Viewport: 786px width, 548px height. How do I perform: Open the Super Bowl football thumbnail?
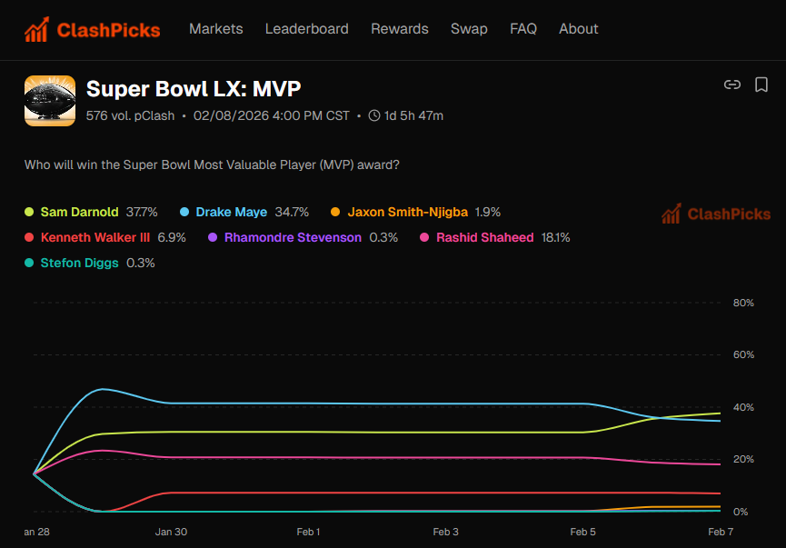(x=50, y=101)
